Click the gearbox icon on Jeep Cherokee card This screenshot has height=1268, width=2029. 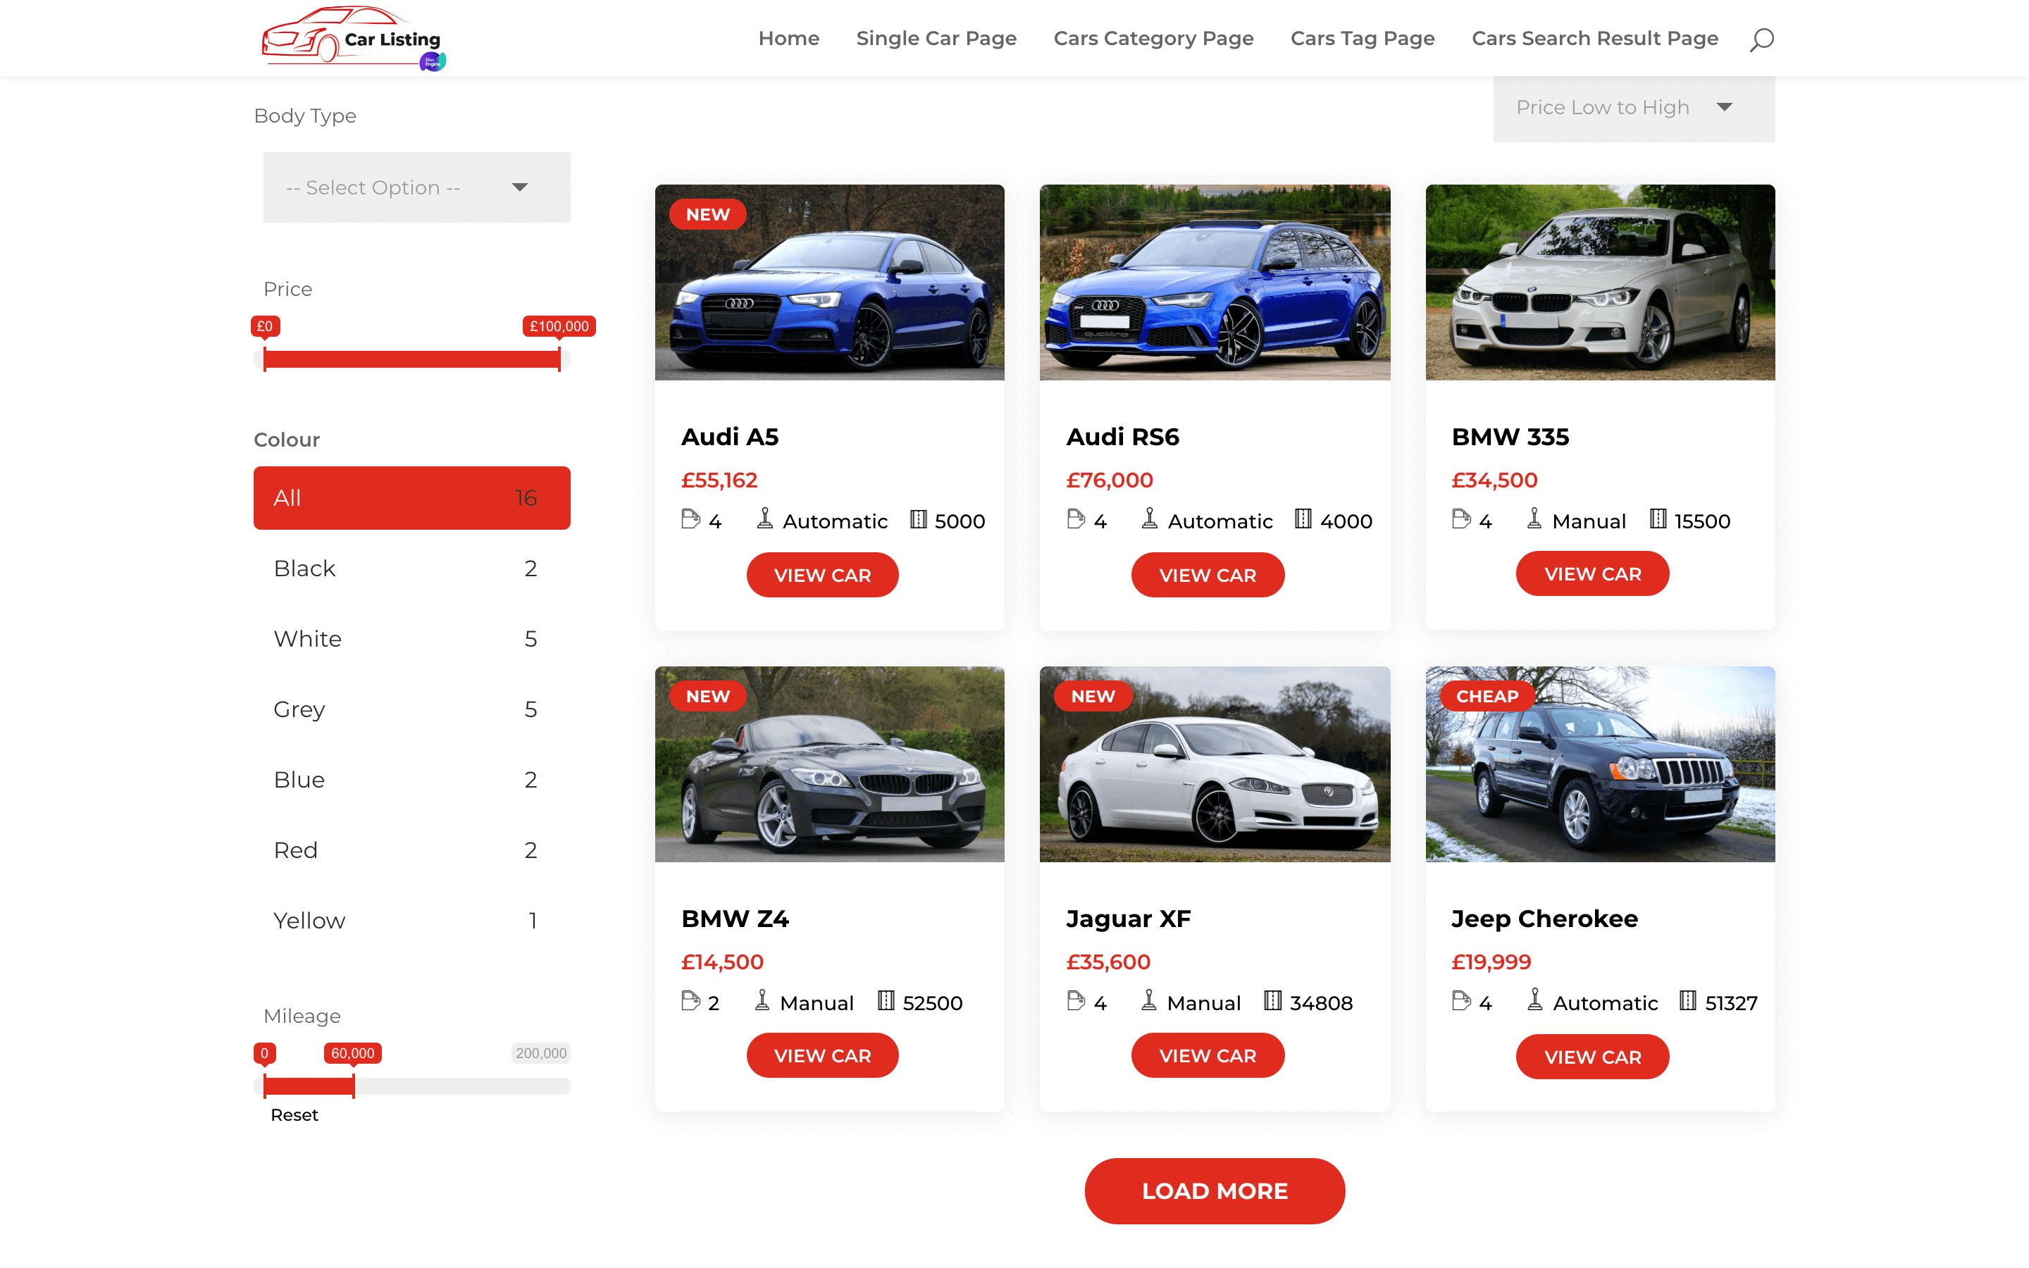tap(1534, 1000)
